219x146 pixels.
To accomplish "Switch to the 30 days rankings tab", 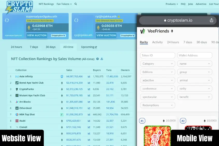I will [51, 47].
